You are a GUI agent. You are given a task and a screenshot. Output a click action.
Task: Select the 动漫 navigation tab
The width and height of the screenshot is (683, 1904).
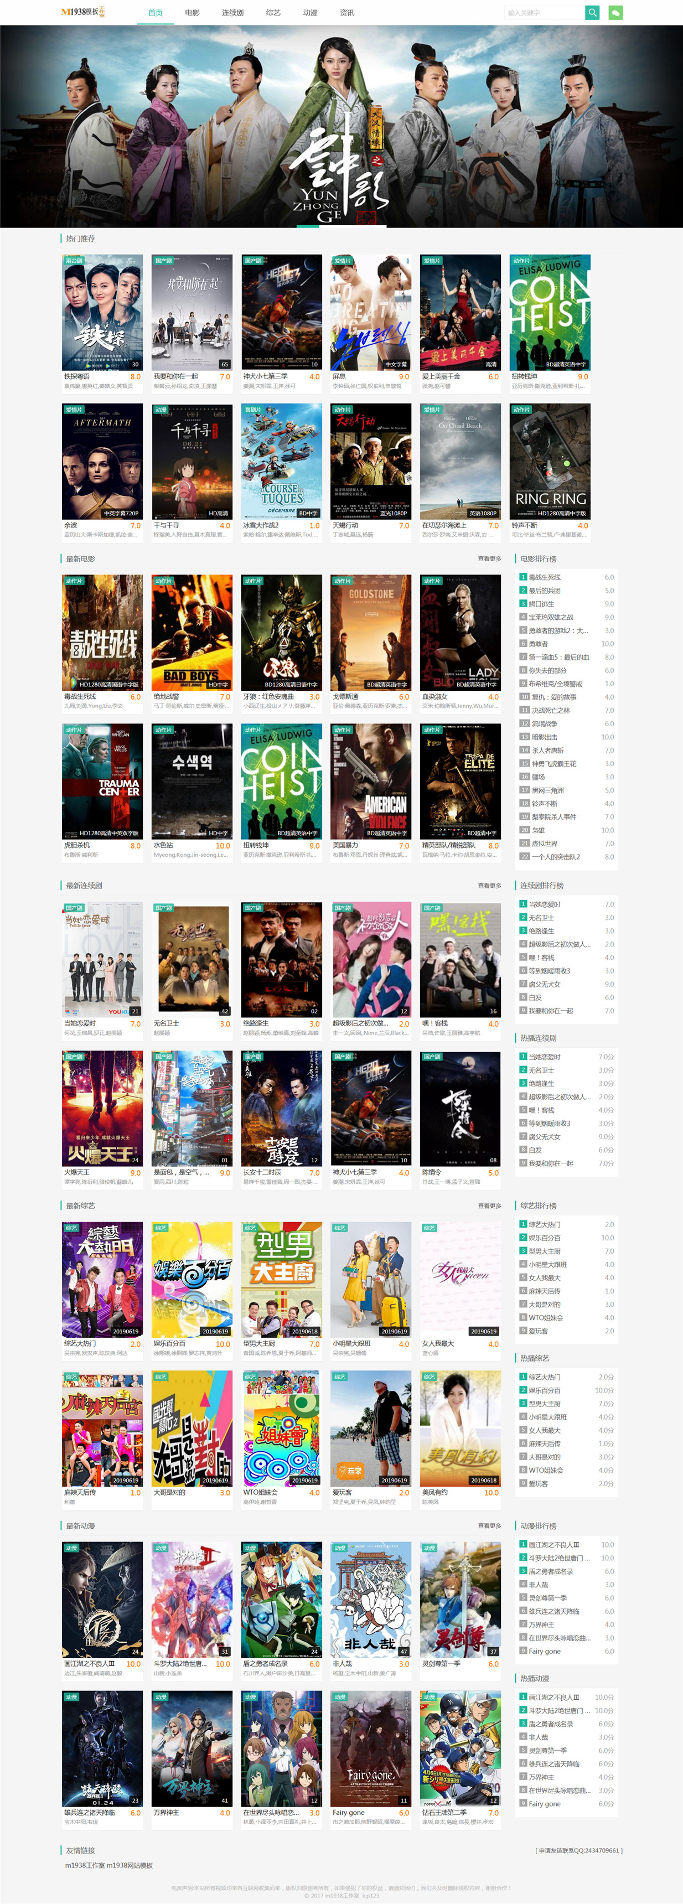pos(310,13)
